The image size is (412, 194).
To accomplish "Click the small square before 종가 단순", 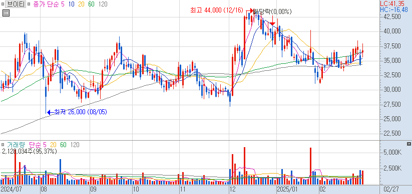I will tap(29, 4).
